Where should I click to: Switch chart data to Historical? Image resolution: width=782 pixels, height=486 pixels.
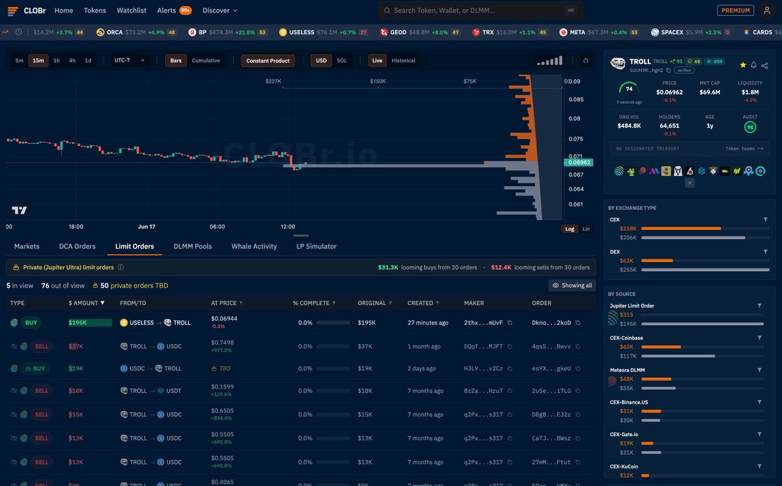click(403, 61)
